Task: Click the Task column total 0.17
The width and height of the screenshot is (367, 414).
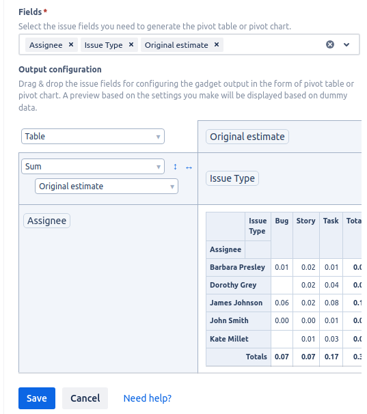Action: (331, 357)
